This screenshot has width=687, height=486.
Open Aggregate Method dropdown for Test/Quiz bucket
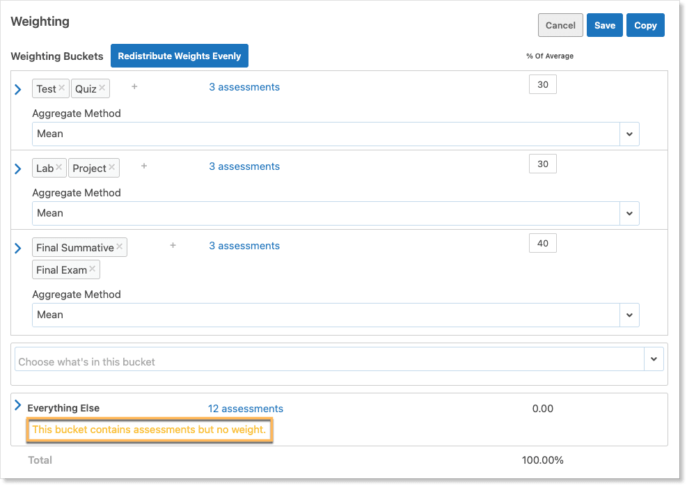tap(629, 134)
